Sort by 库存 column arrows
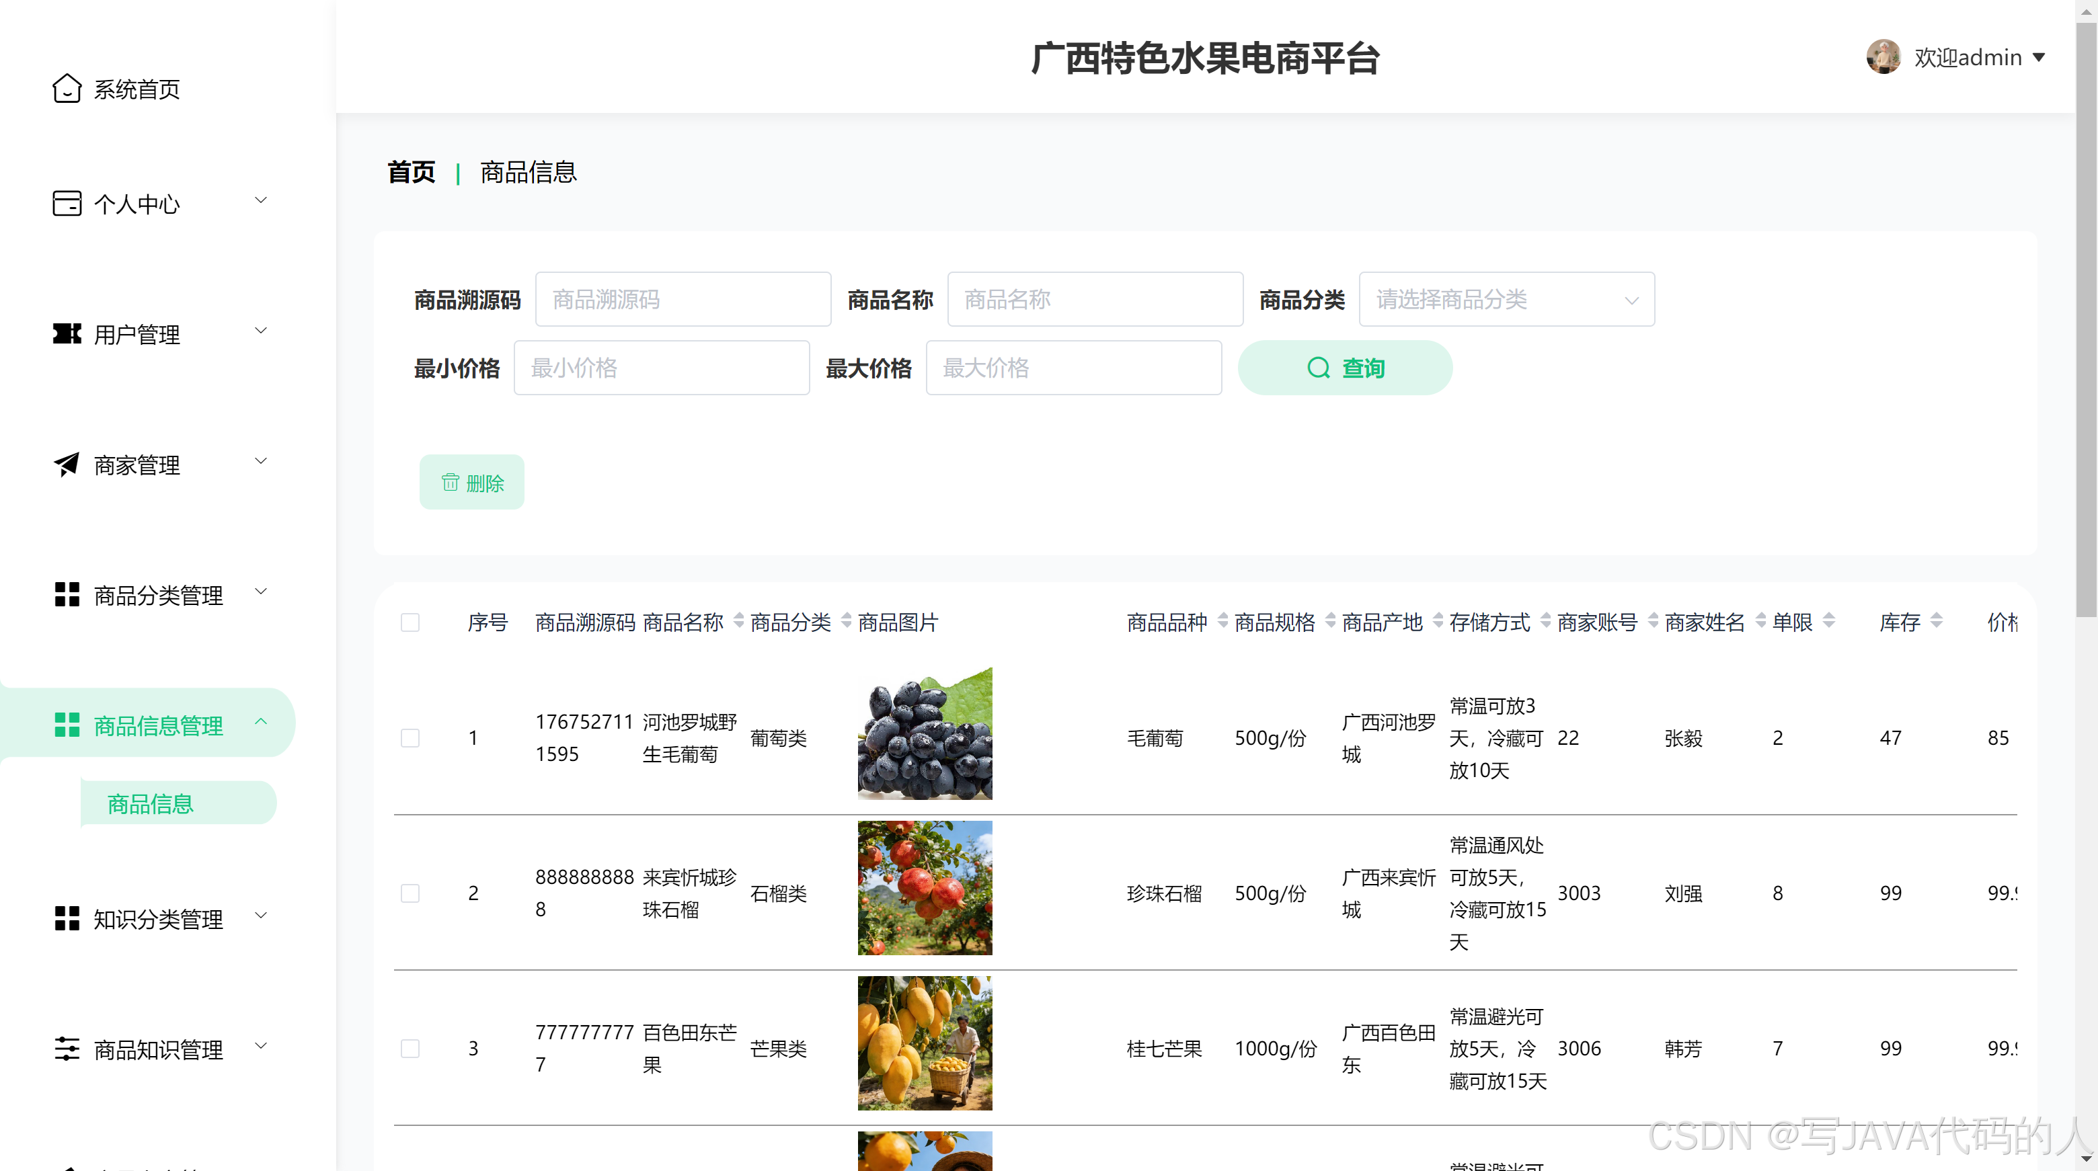 pos(1936,621)
